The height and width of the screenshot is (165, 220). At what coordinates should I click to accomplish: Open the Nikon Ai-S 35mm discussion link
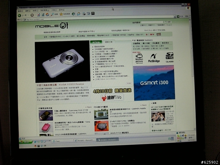pyautogui.click(x=106, y=79)
